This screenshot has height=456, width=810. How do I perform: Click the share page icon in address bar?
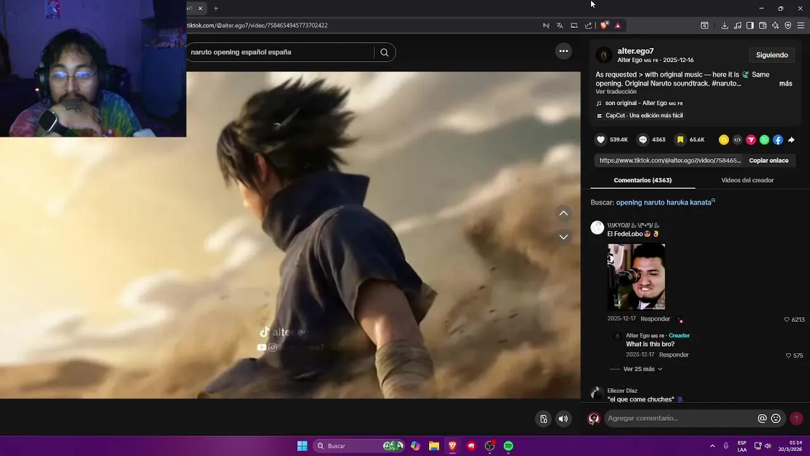(x=589, y=25)
